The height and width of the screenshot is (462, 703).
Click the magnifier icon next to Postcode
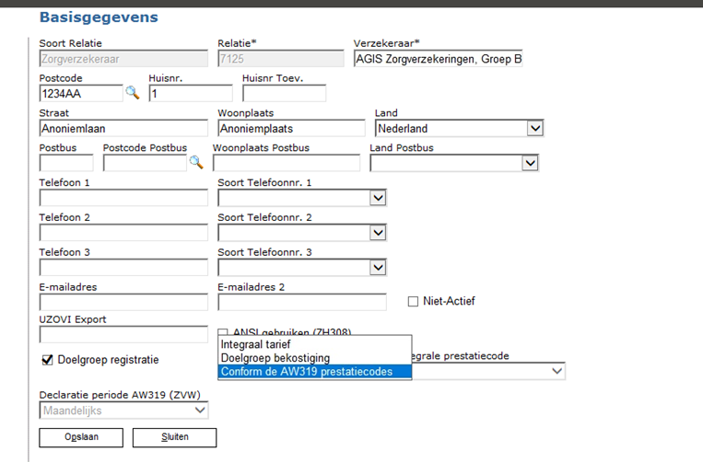(x=132, y=93)
